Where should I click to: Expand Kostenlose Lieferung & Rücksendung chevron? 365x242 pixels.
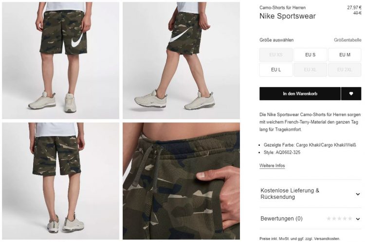click(358, 194)
